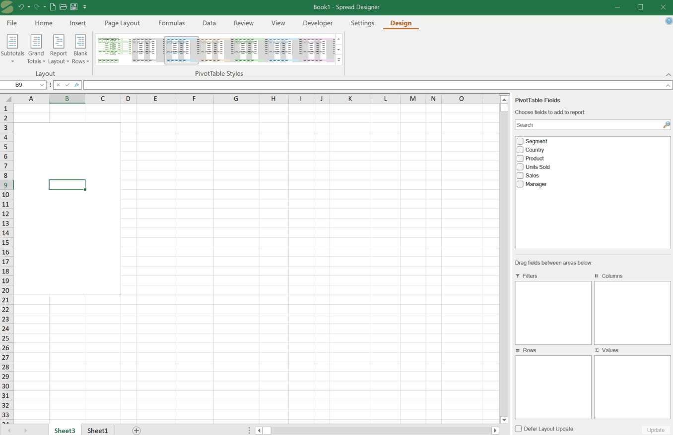Viewport: 673px width, 435px height.
Task: Click the formula bar input field
Action: (372, 85)
